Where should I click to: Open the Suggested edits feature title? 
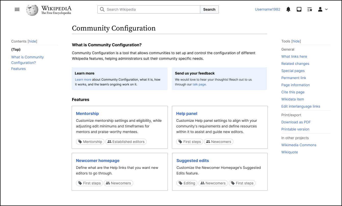pos(193,160)
